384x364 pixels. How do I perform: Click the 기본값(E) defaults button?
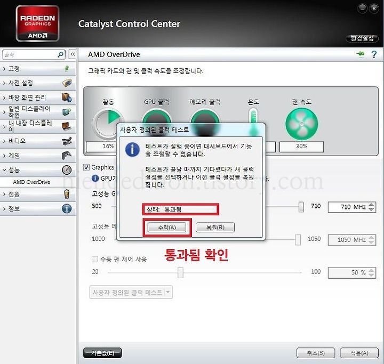coord(102,353)
